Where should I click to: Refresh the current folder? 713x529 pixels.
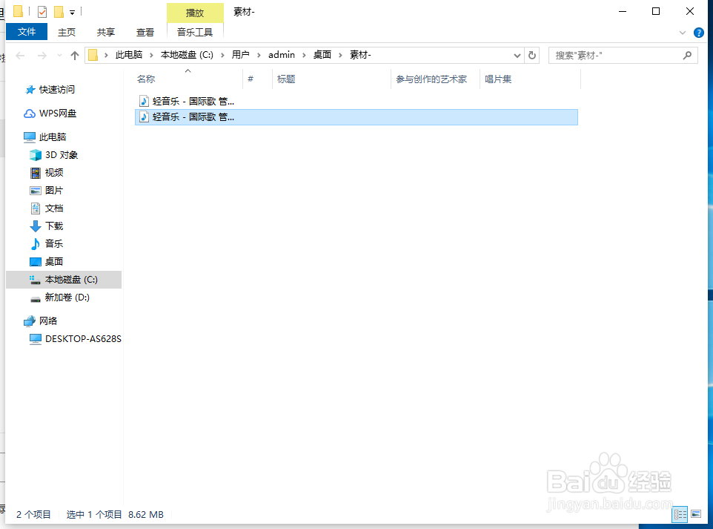coord(531,56)
